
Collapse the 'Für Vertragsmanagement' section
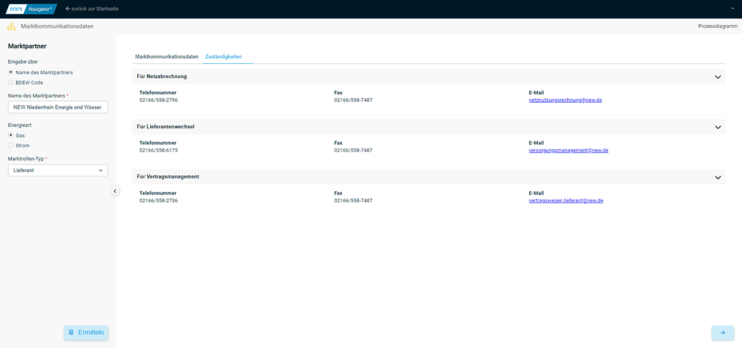718,177
